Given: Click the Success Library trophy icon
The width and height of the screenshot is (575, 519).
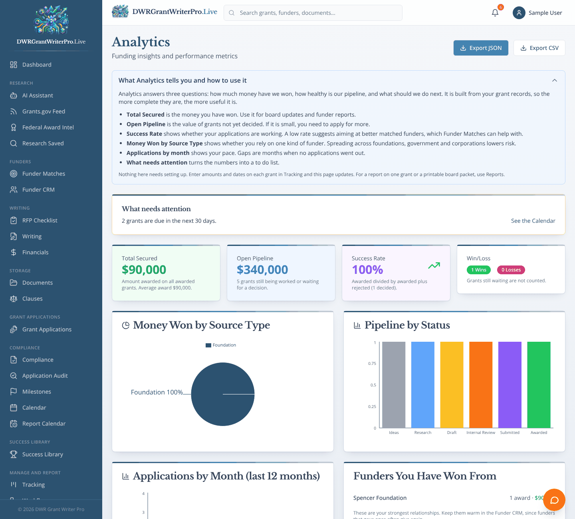Looking at the screenshot, I should pos(14,454).
